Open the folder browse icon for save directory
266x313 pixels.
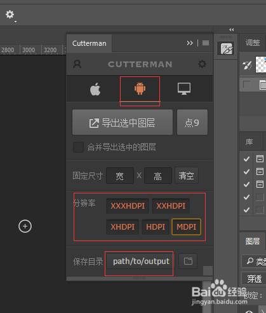coord(188,261)
